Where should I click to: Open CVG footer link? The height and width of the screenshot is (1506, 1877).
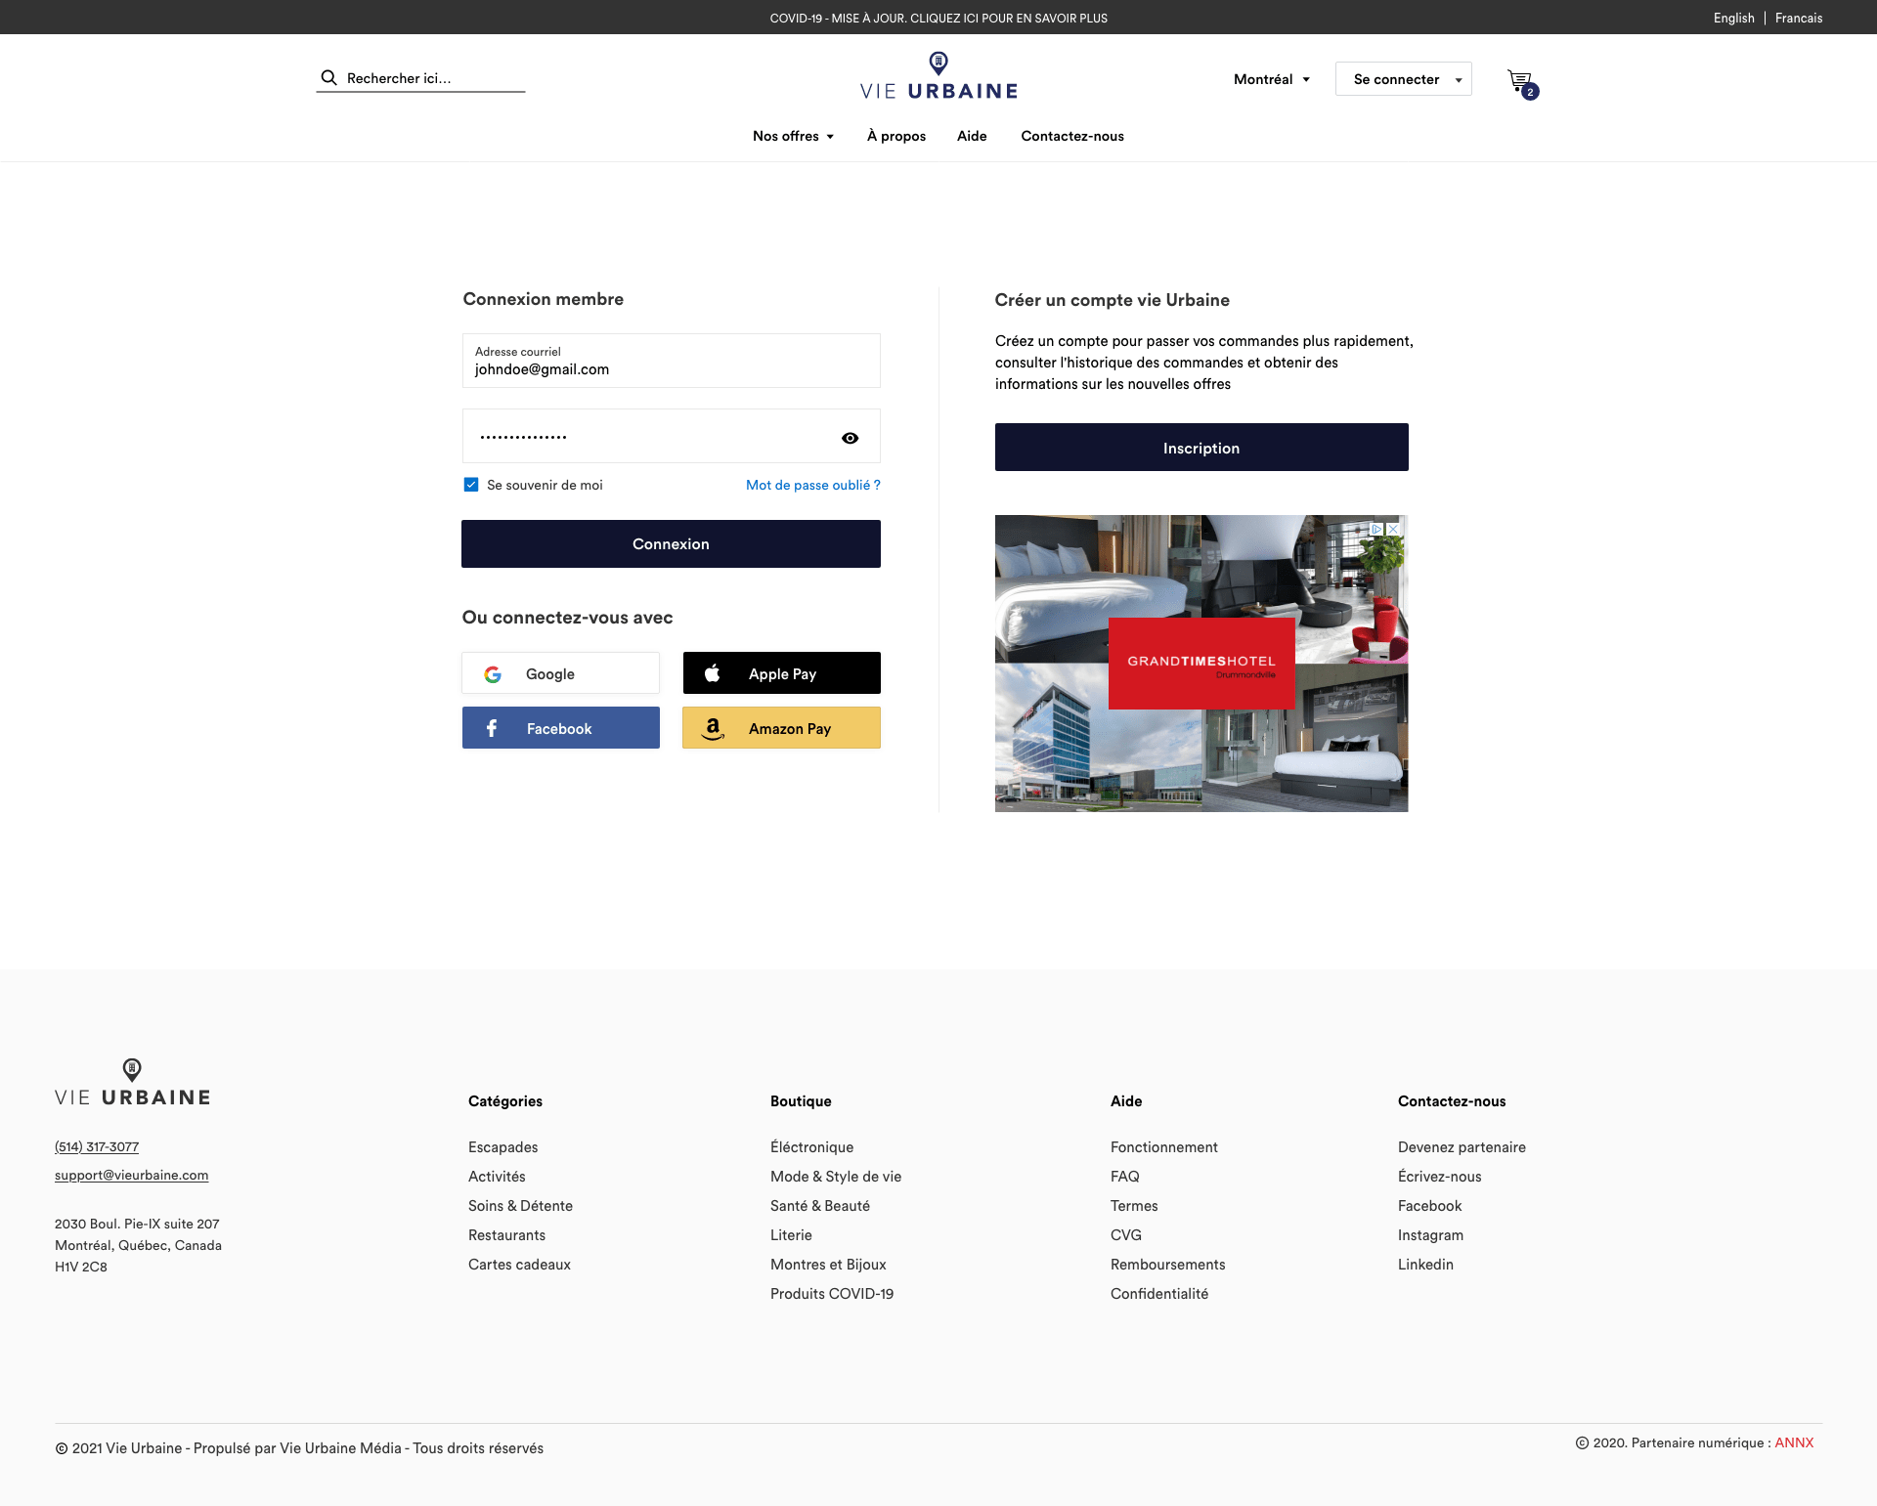click(x=1126, y=1235)
